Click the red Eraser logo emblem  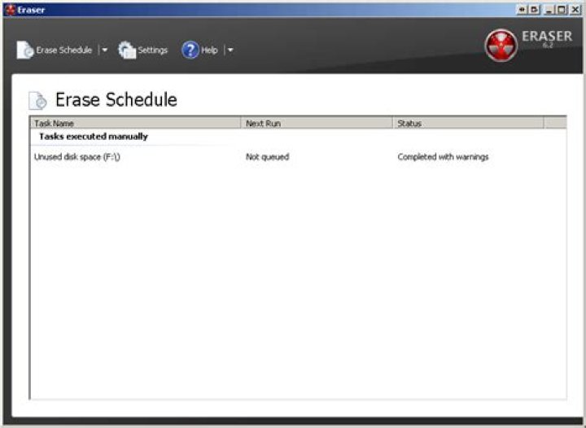[x=501, y=46]
